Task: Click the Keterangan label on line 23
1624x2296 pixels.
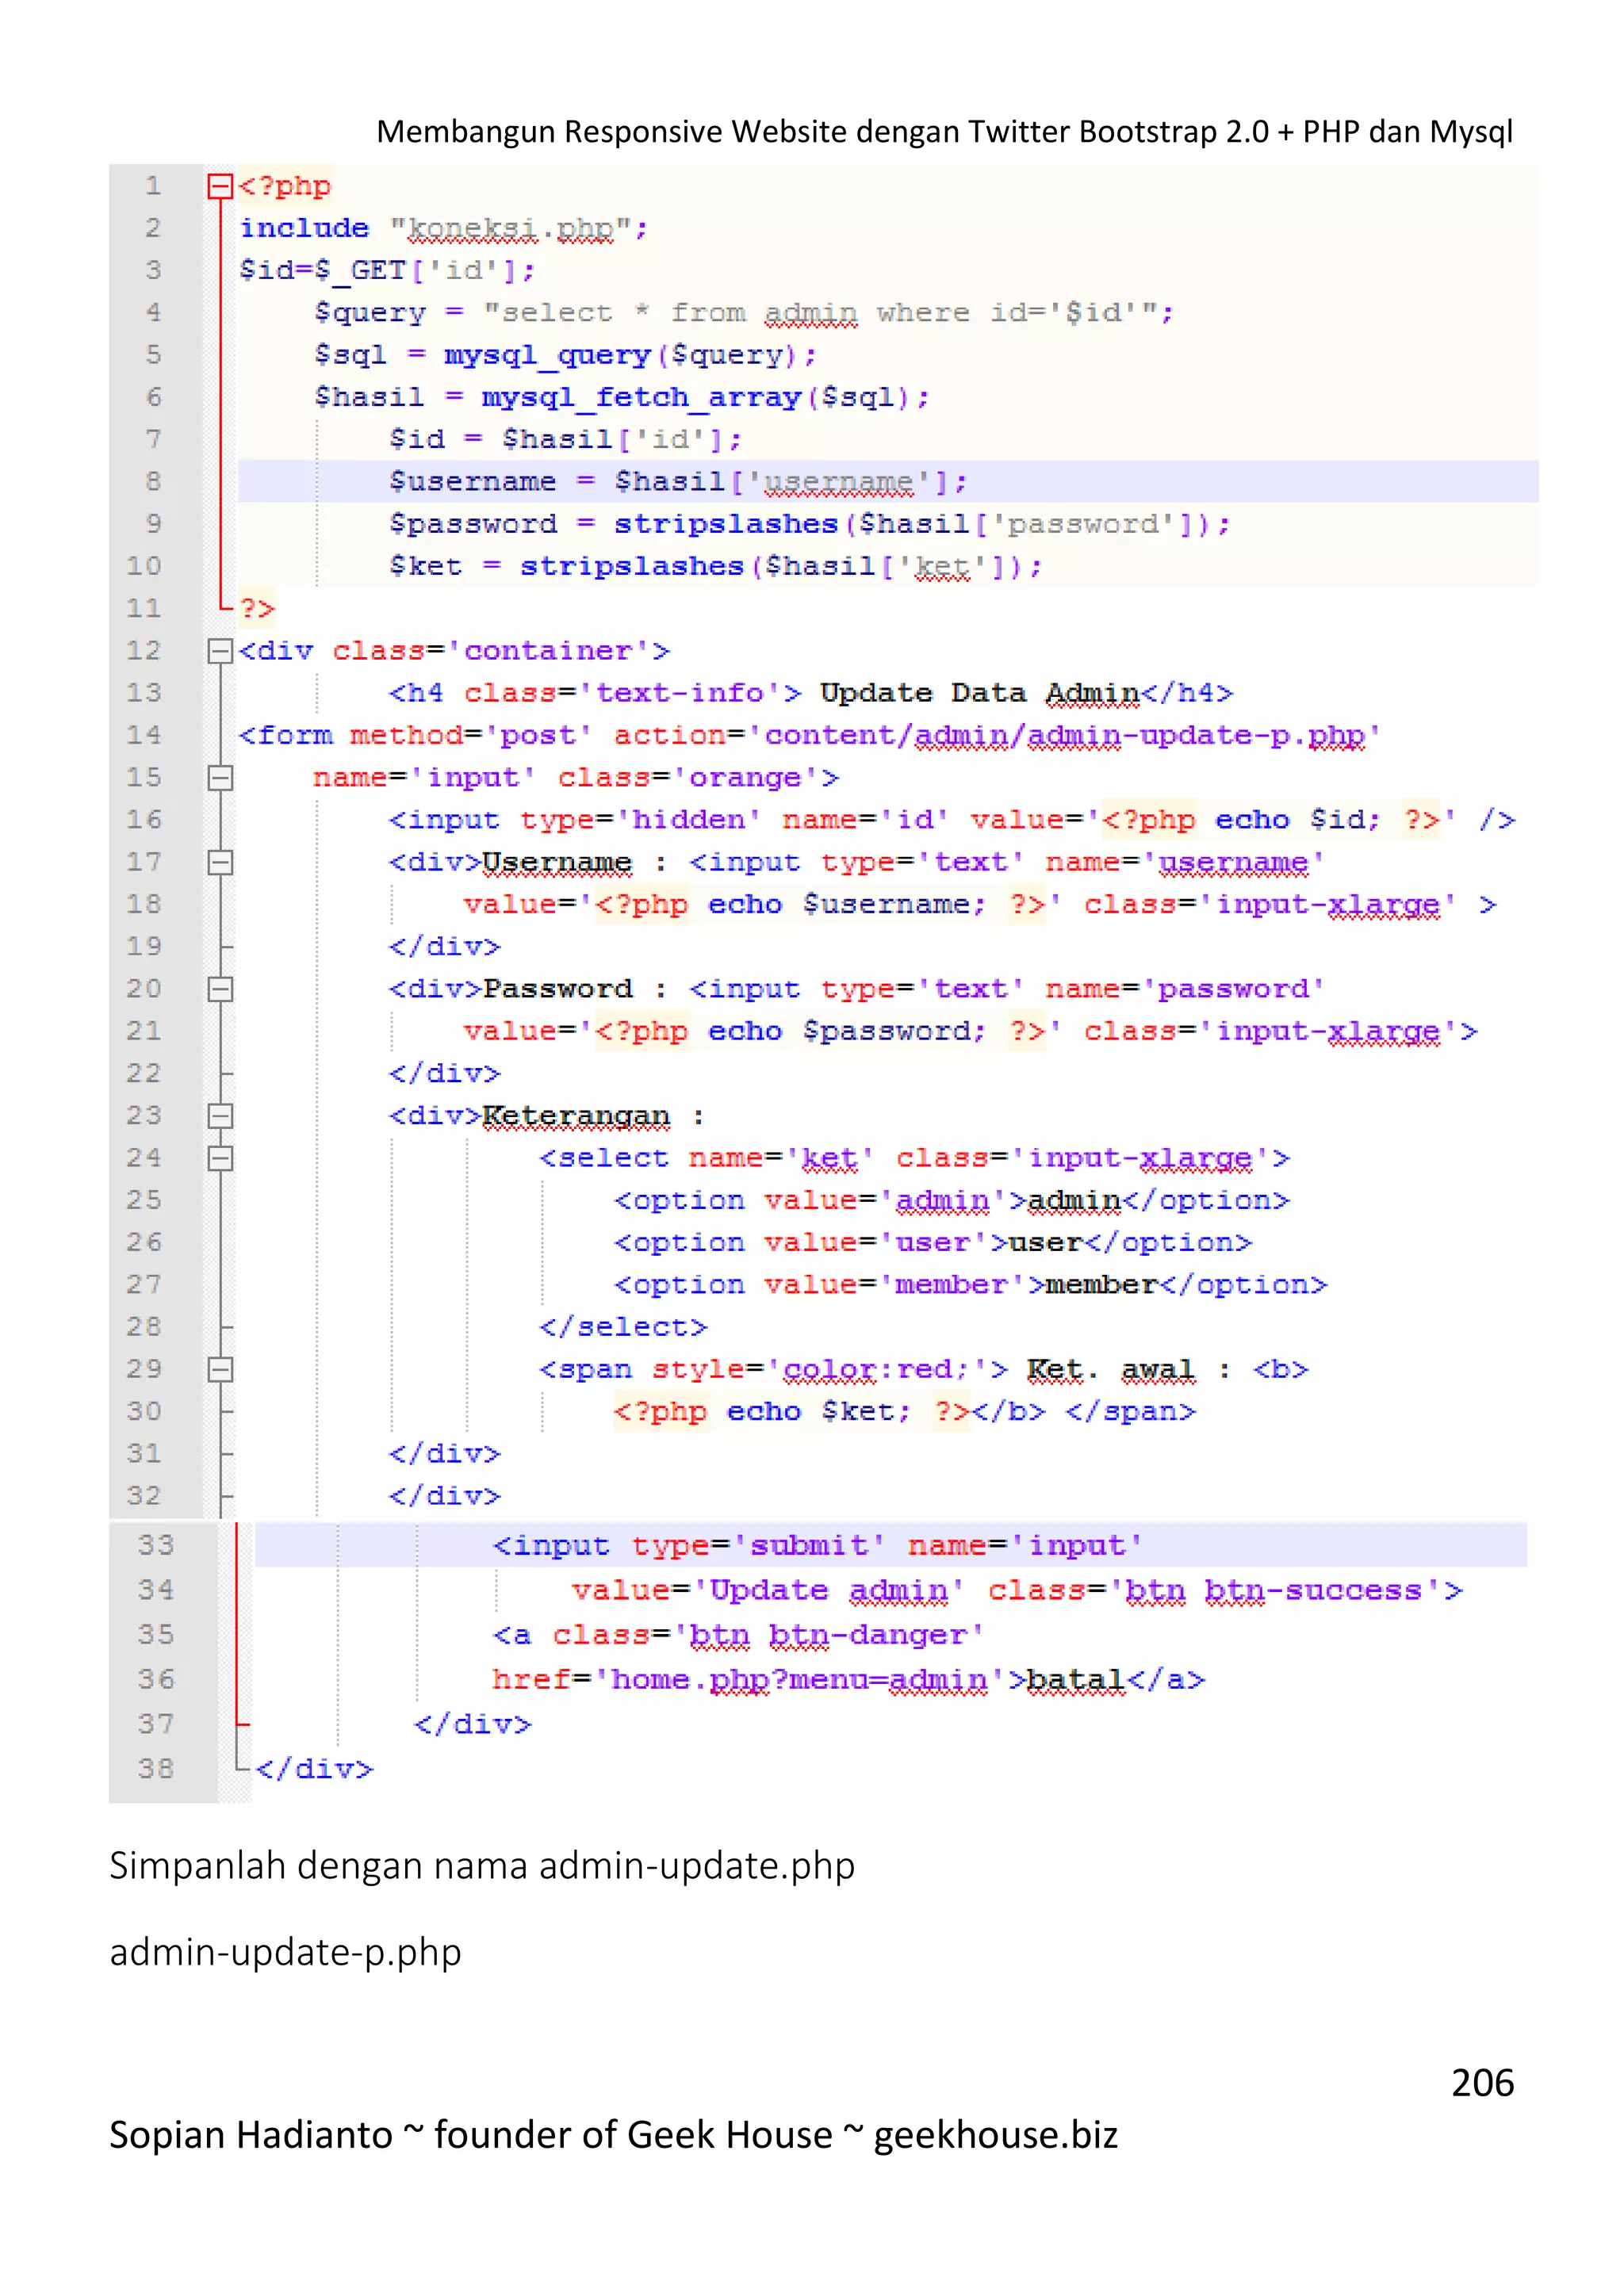Action: pos(576,1116)
